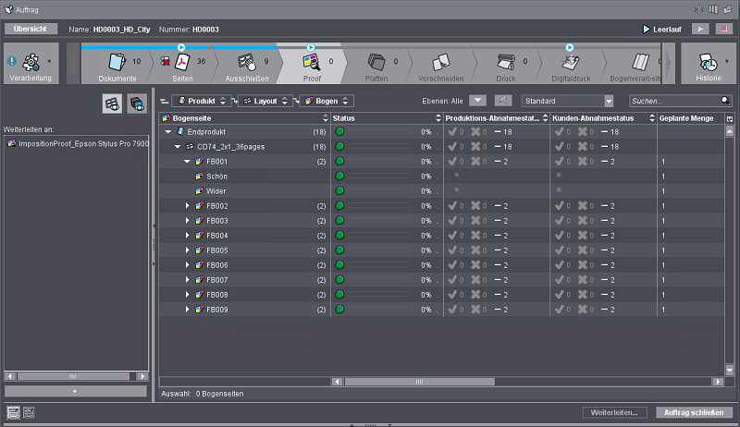Select ImpositionProof_Epson Stylus Pro 7900 entry
The height and width of the screenshot is (427, 740).
77,144
